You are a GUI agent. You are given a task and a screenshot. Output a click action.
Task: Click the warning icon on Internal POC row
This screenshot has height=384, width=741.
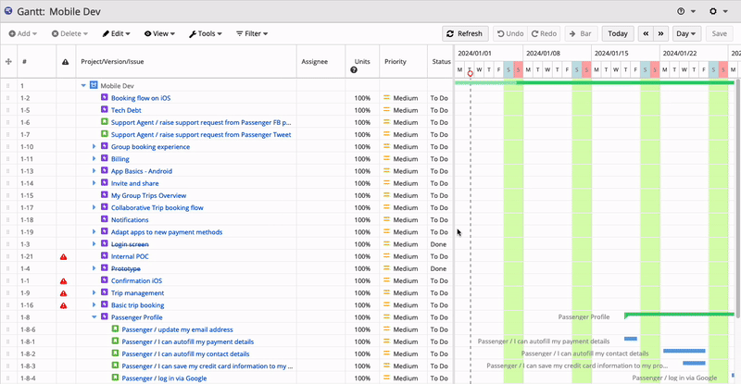pyautogui.click(x=64, y=256)
